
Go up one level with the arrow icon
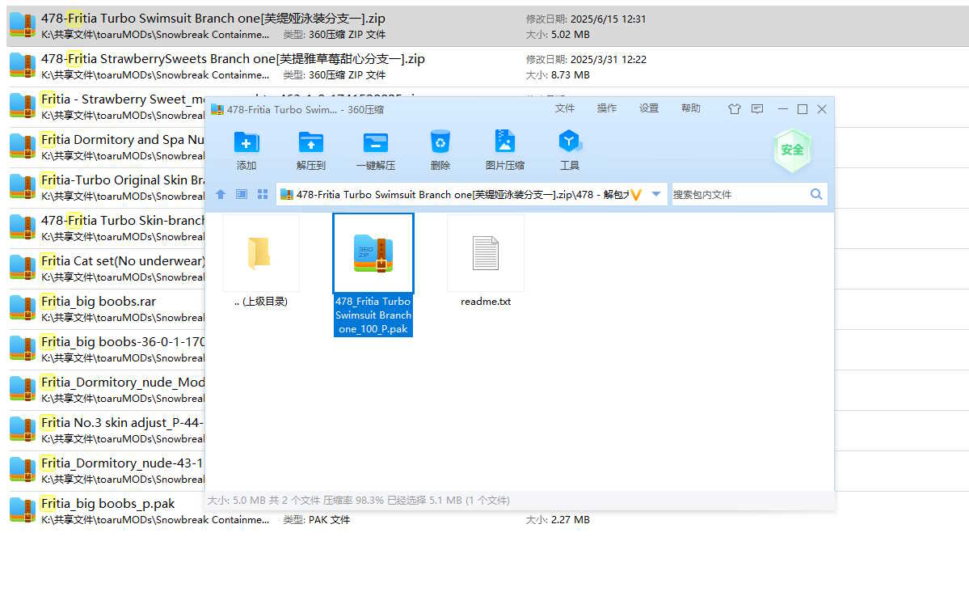[221, 194]
